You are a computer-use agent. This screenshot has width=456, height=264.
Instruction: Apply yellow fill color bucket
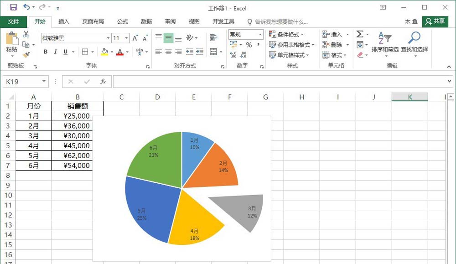tap(105, 52)
